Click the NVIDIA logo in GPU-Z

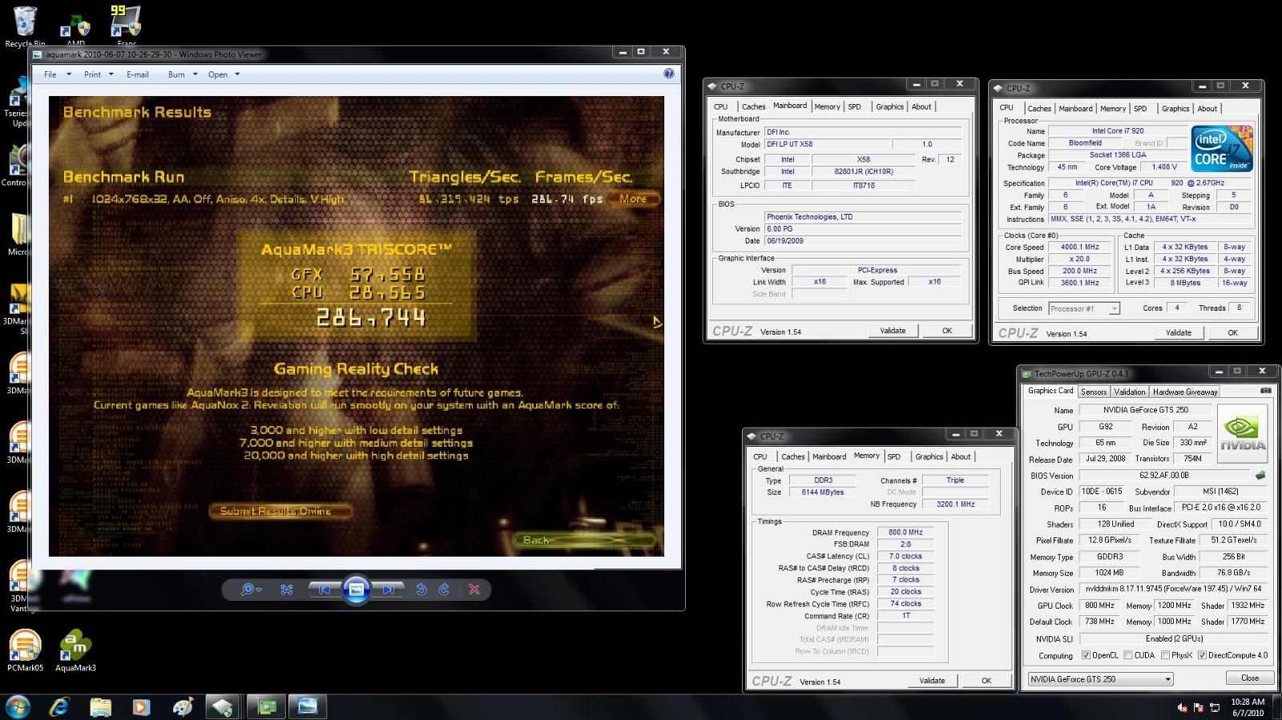[1243, 433]
